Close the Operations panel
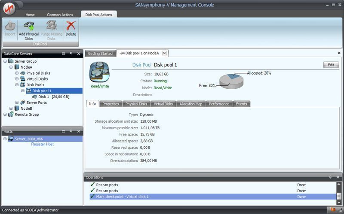The width and height of the screenshot is (344, 214). [x=338, y=177]
